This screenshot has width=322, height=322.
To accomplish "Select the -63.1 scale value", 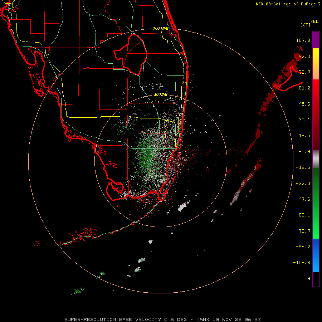I will pos(303,215).
